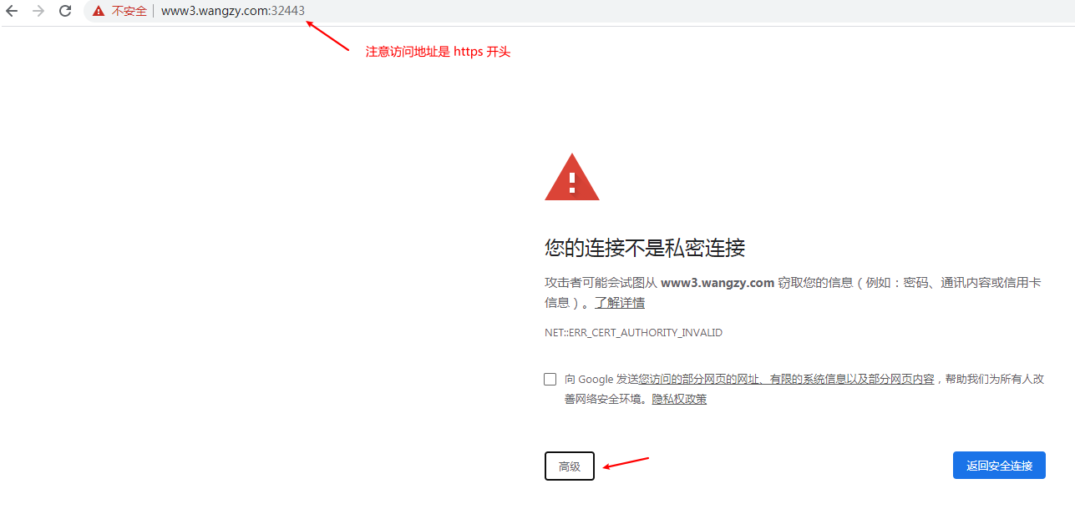Click the 您的连接不是私密连接 heading
This screenshot has height=514, width=1075.
[x=645, y=248]
